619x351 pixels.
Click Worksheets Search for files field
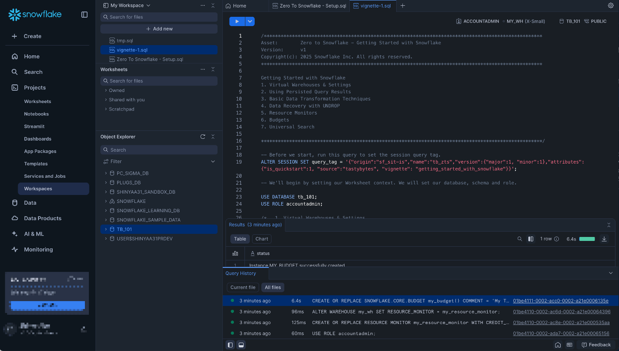pyautogui.click(x=159, y=81)
